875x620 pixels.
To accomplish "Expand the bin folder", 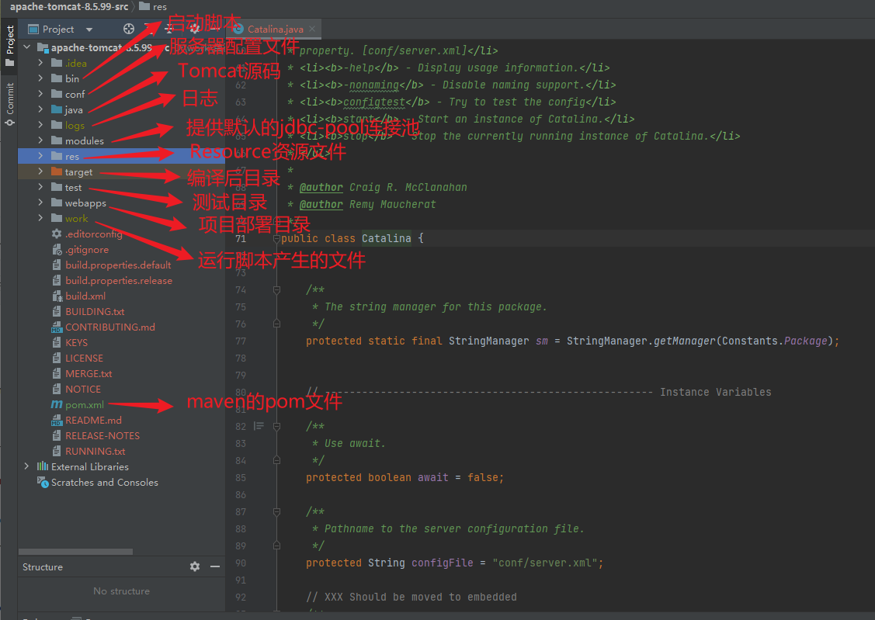I will click(x=40, y=78).
